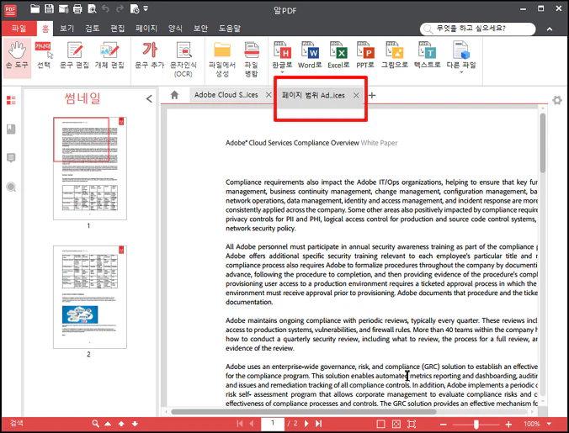Open the search panel icon in sidebar
The width and height of the screenshot is (569, 433).
click(x=11, y=187)
